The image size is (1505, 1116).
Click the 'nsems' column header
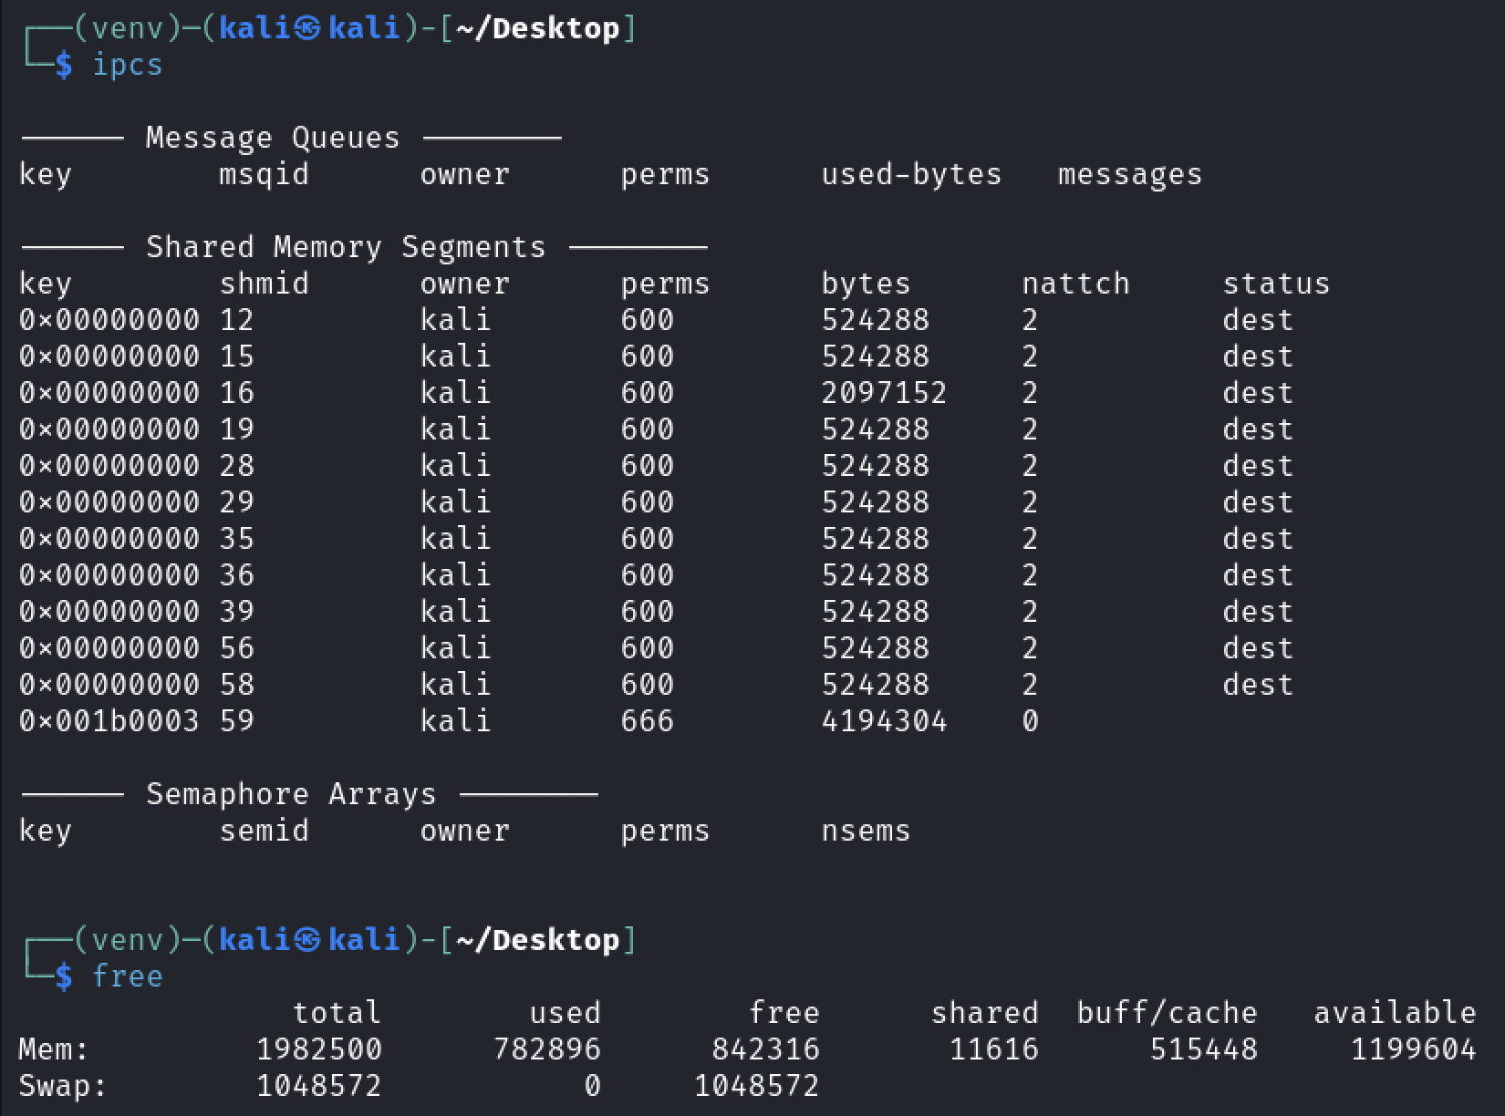pyautogui.click(x=867, y=831)
